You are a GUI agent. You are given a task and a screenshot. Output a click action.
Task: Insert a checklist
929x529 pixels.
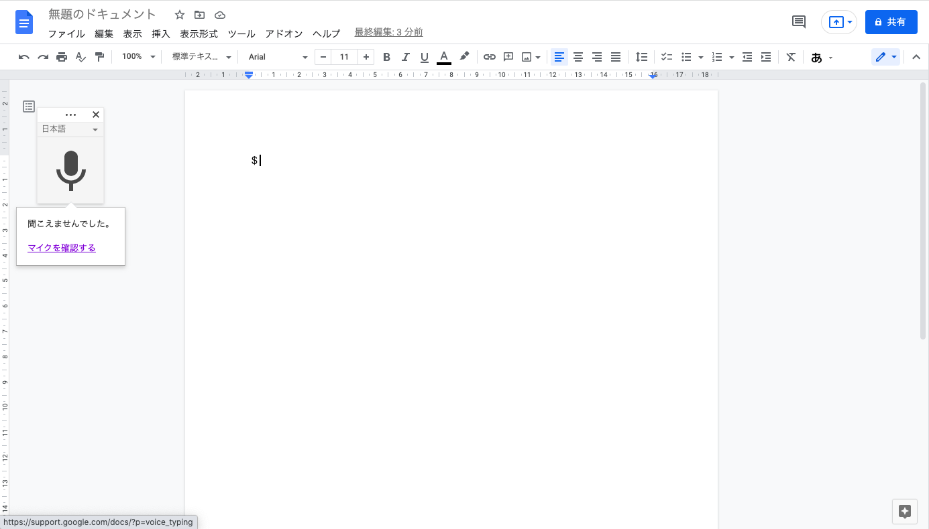[667, 57]
